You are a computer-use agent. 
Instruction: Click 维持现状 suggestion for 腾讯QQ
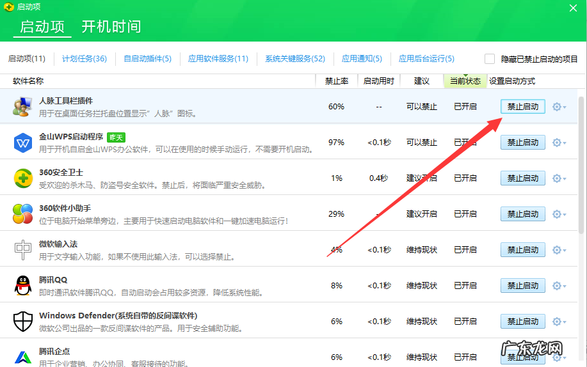[422, 286]
